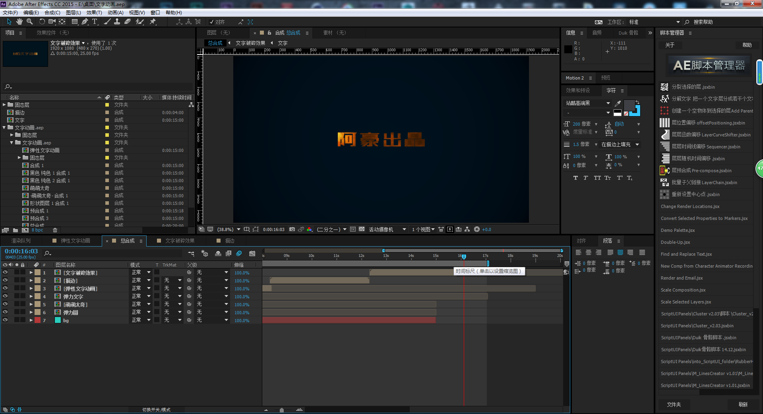Open the 活动摄像机 camera view dropdown
Viewport: 763px width, 414px height.
pyautogui.click(x=387, y=229)
